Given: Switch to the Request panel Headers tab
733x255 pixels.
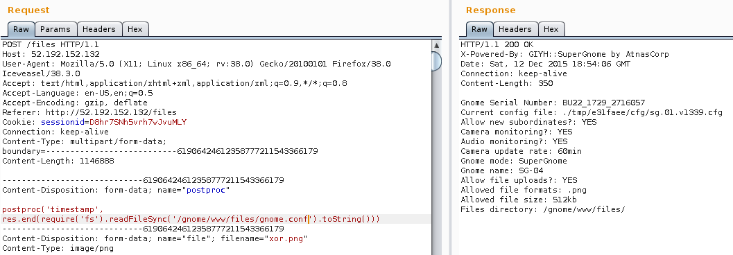Looking at the screenshot, I should click(x=99, y=29).
